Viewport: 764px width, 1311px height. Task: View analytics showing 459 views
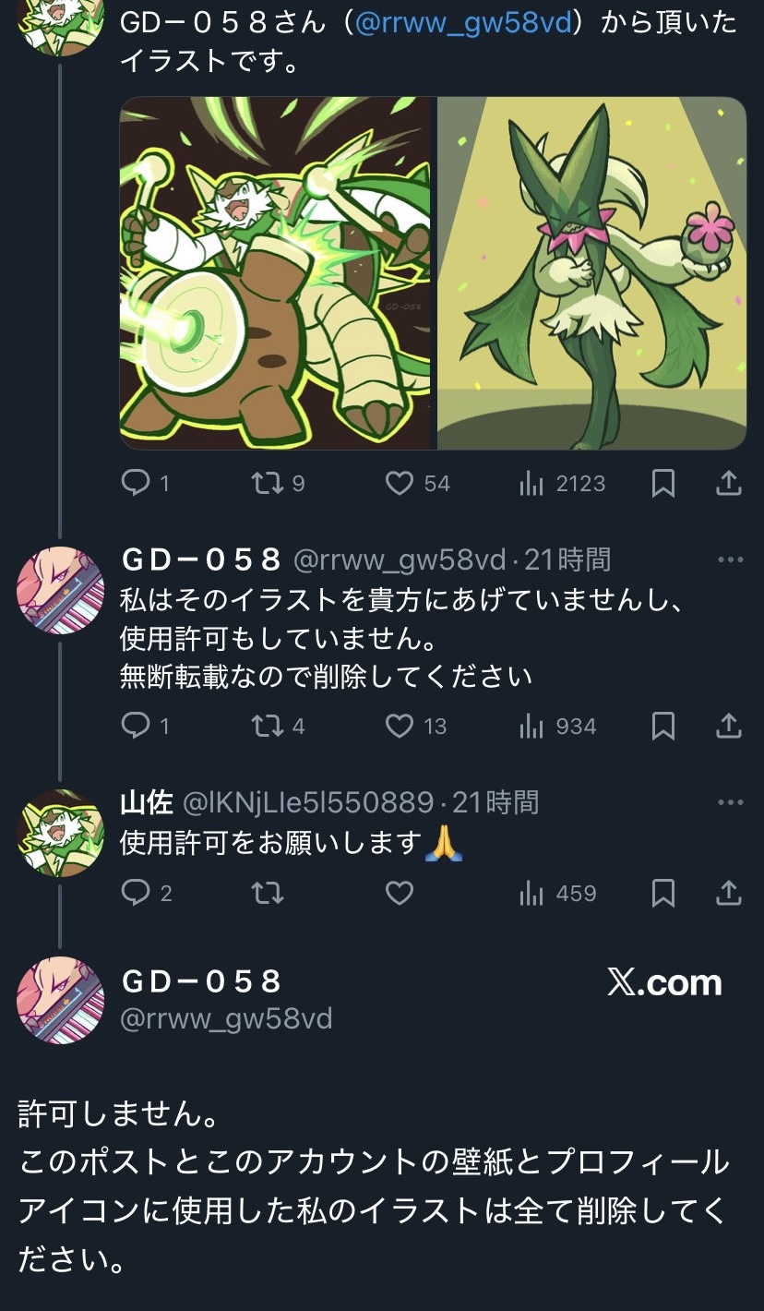point(556,893)
